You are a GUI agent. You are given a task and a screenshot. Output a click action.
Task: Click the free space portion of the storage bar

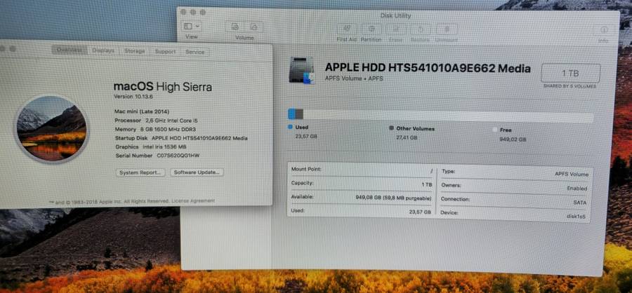(448, 117)
